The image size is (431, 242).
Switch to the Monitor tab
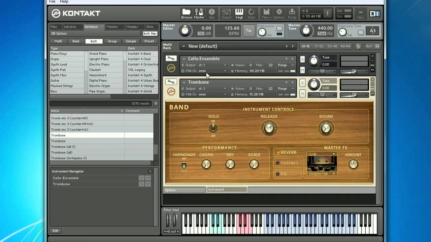pyautogui.click(x=112, y=27)
